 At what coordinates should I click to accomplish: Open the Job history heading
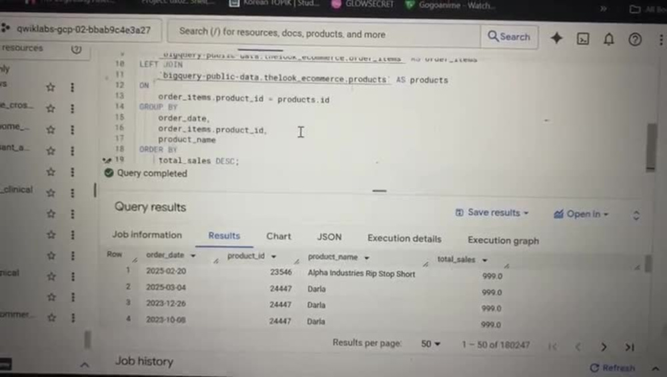coord(144,361)
